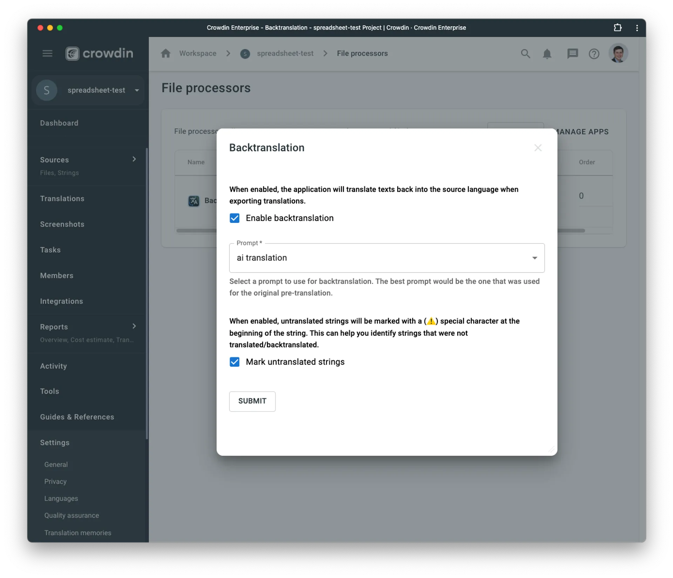The image size is (673, 578).
Task: Open help question mark icon
Action: coord(594,54)
